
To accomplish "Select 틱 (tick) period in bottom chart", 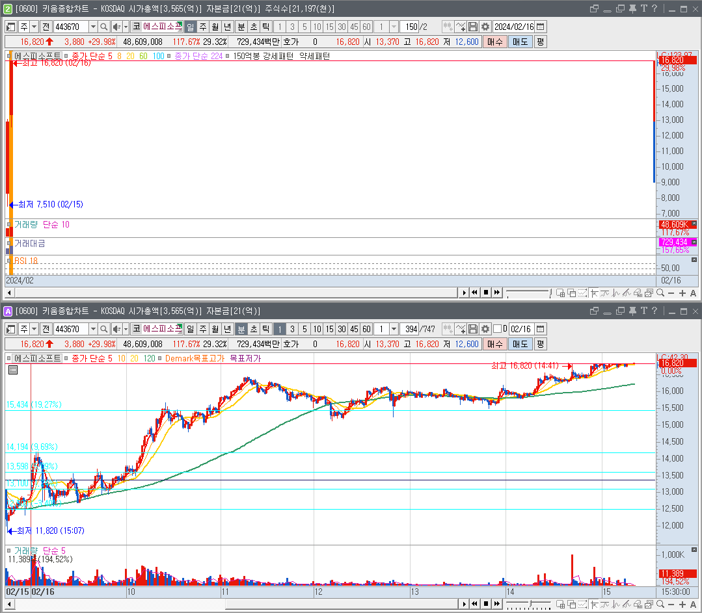I will (265, 330).
